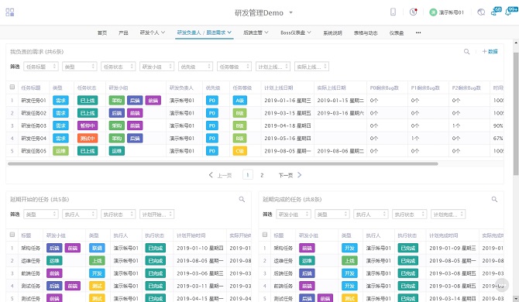Screen dimensions: 519x302
Task: Open the notification bell with 99+ badge
Action: (510, 11)
